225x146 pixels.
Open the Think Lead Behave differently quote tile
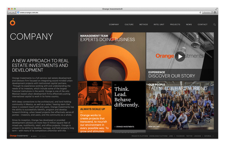click(x=129, y=105)
